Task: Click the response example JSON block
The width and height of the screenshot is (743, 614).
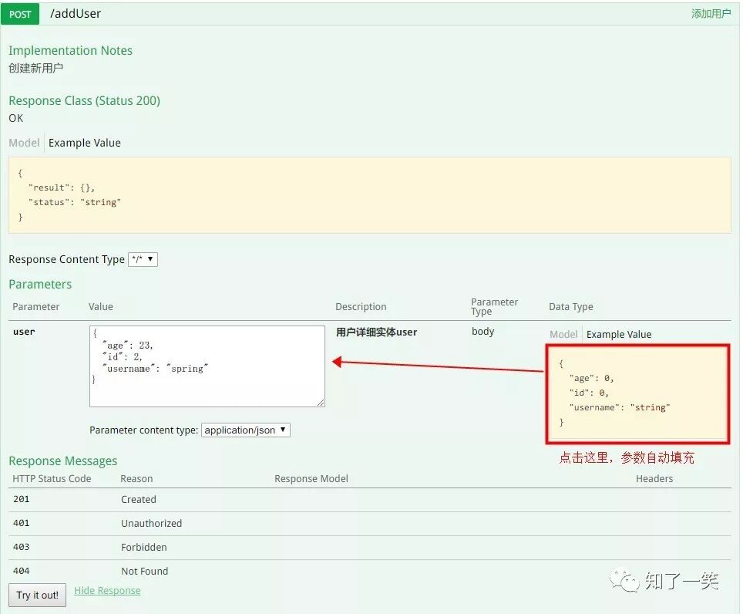Action: [x=370, y=195]
